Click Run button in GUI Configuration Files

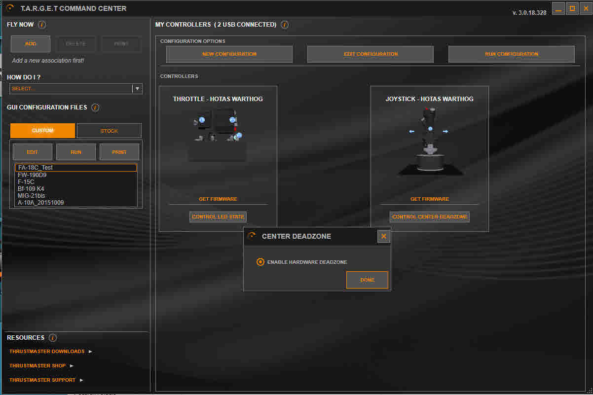[x=76, y=152]
